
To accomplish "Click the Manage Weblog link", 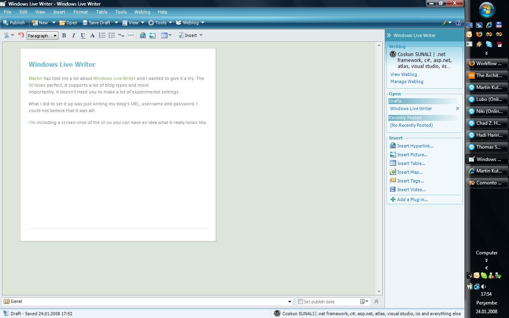I will (407, 81).
